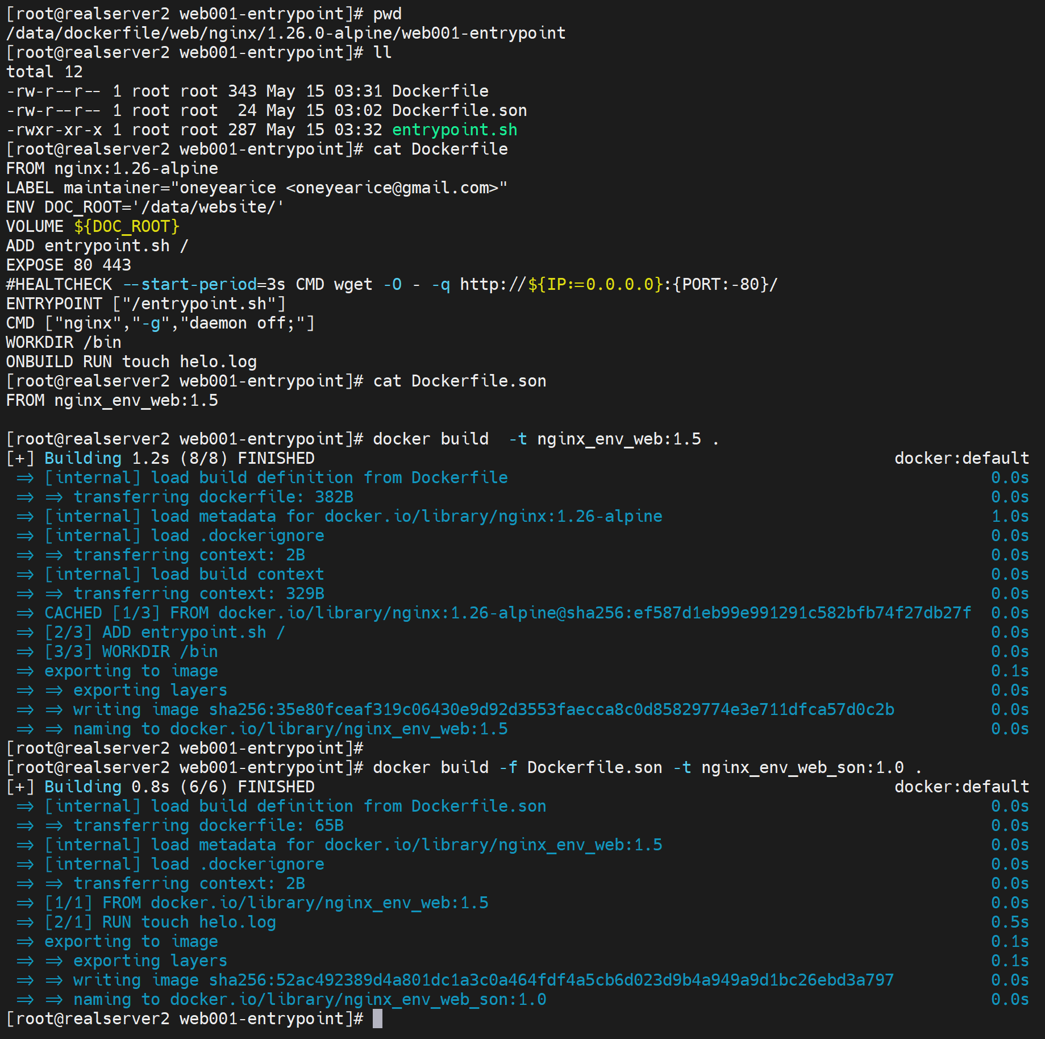Click the [2/1] RUN touch helo.log step
1045x1039 pixels.
(160, 922)
